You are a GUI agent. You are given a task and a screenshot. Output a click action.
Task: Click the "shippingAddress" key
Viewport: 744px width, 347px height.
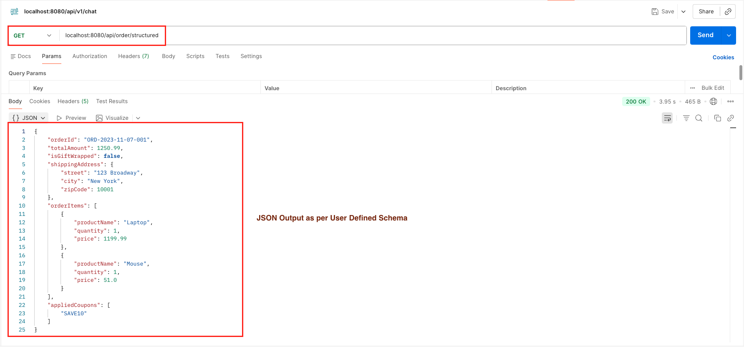coord(76,165)
